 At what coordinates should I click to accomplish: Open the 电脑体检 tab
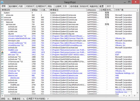[x=94, y=6]
